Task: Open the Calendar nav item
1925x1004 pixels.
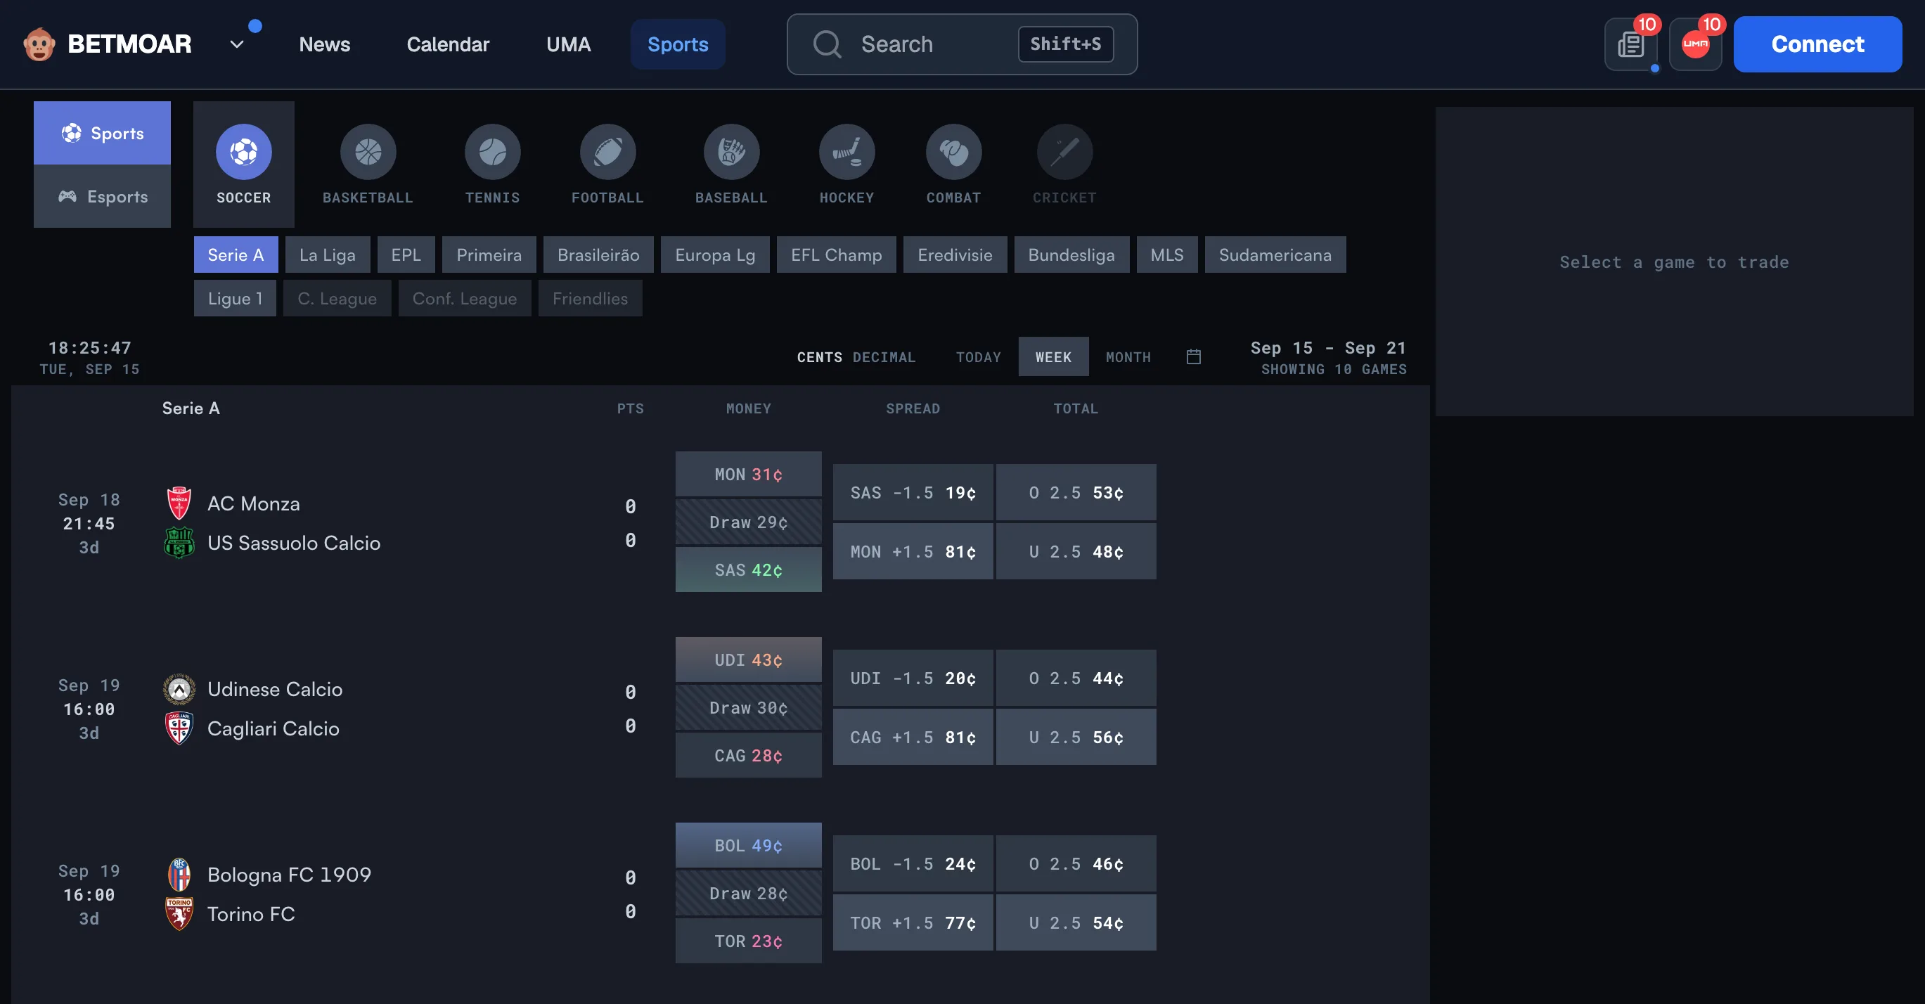Action: (448, 44)
